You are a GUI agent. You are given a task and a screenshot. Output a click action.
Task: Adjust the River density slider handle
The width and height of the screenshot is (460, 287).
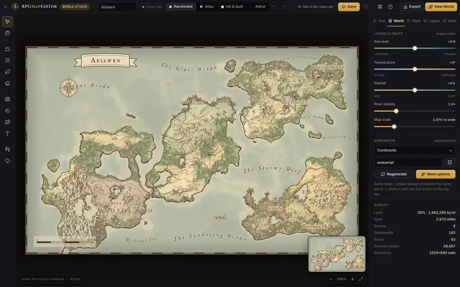click(x=396, y=111)
